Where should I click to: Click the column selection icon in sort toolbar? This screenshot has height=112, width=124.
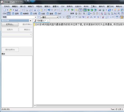tap(89, 14)
